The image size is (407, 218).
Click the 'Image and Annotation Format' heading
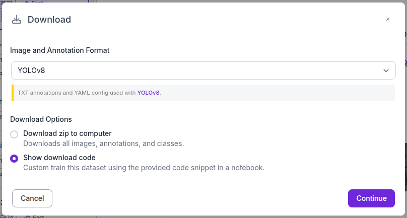[x=60, y=50]
